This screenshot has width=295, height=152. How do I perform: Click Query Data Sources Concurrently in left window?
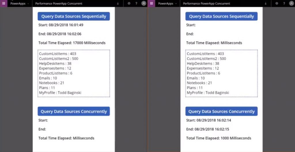pos(74,111)
